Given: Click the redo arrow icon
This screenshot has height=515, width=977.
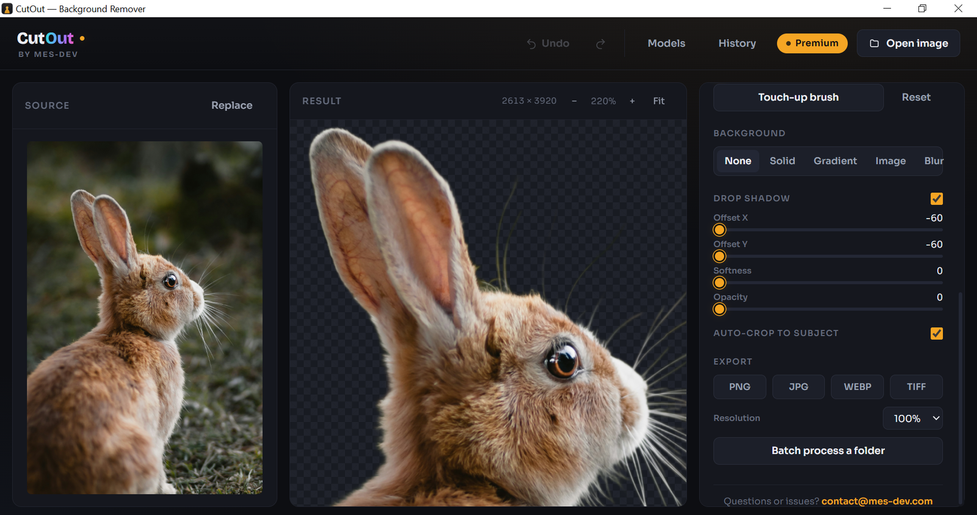Looking at the screenshot, I should (x=600, y=43).
